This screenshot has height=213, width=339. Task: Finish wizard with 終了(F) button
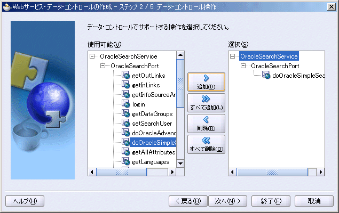(x=271, y=201)
